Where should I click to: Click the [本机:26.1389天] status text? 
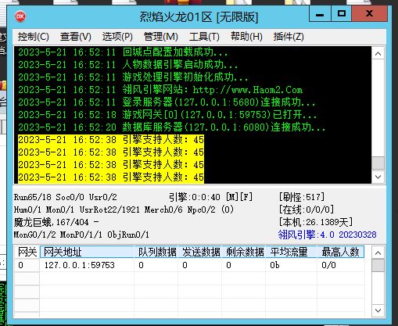pyautogui.click(x=316, y=222)
